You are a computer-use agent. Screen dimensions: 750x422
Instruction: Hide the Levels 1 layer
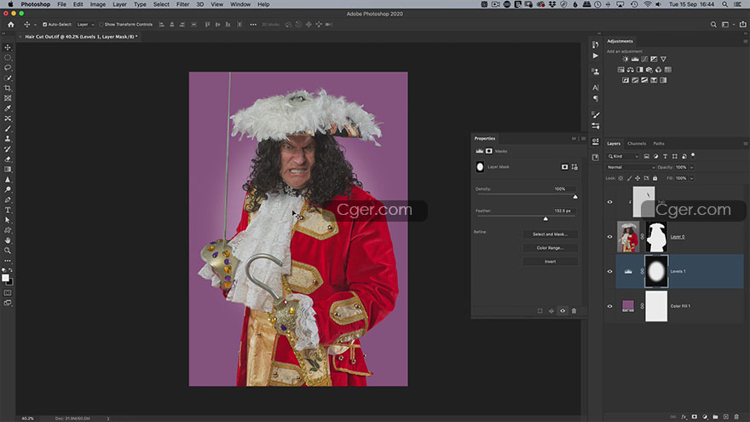[609, 271]
